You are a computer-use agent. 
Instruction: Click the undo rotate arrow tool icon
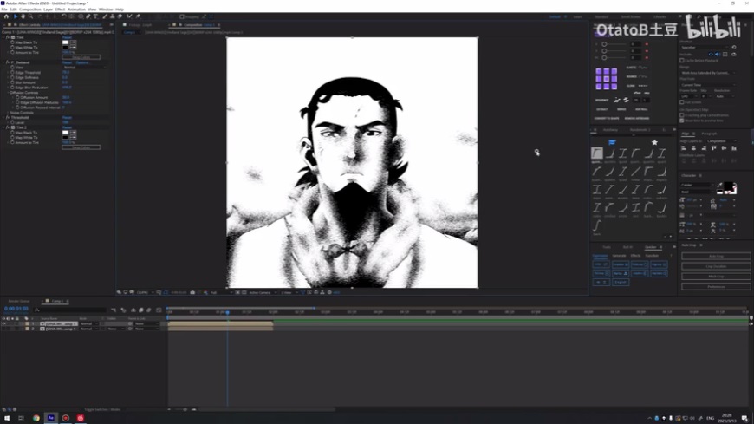pyautogui.click(x=63, y=16)
